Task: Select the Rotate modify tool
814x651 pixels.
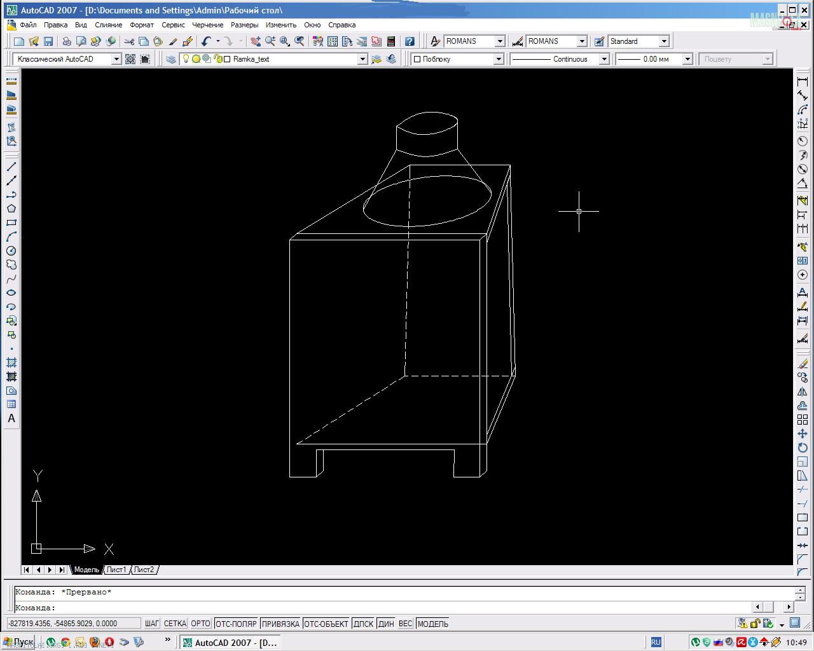Action: click(x=803, y=448)
